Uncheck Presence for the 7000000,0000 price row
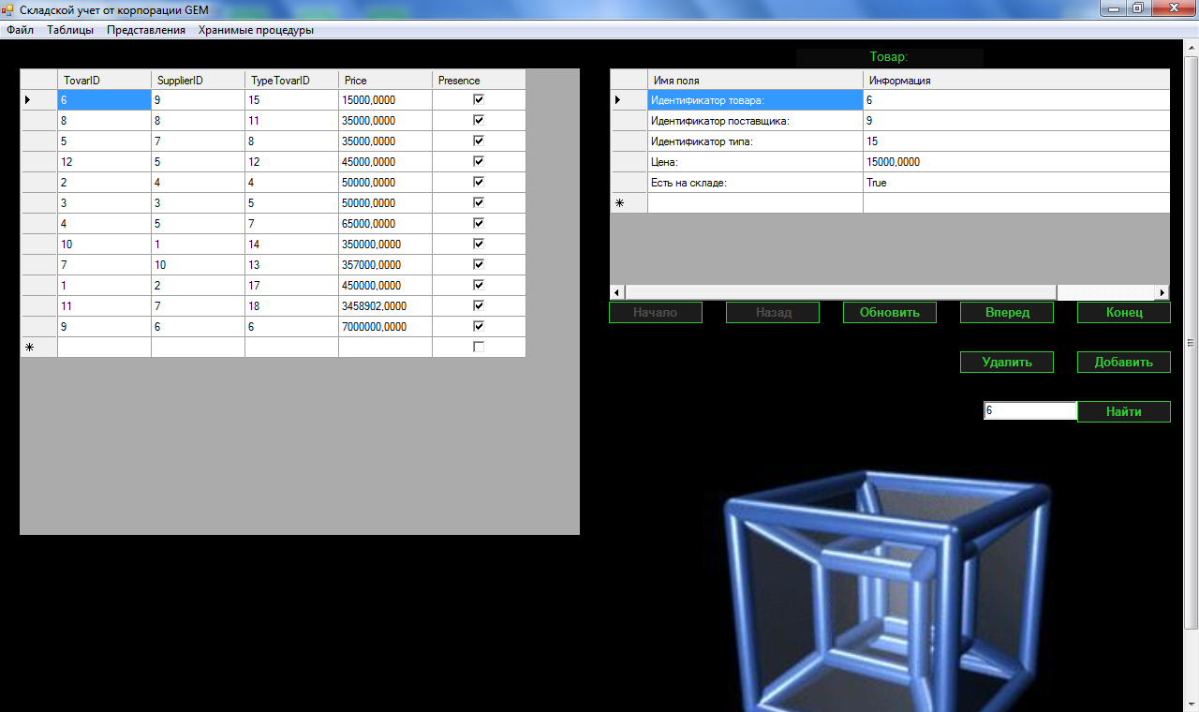 pos(479,326)
